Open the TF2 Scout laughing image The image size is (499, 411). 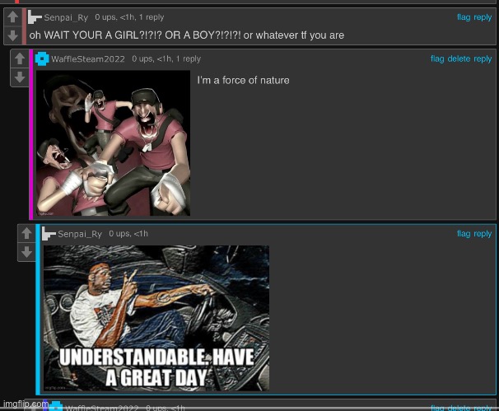click(113, 143)
